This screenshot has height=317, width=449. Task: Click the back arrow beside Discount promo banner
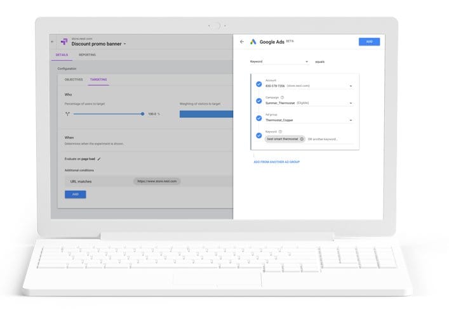(x=52, y=42)
